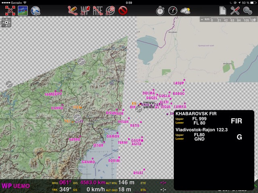Open the weather cloud icon
The image size is (258, 193).
[x=185, y=11]
